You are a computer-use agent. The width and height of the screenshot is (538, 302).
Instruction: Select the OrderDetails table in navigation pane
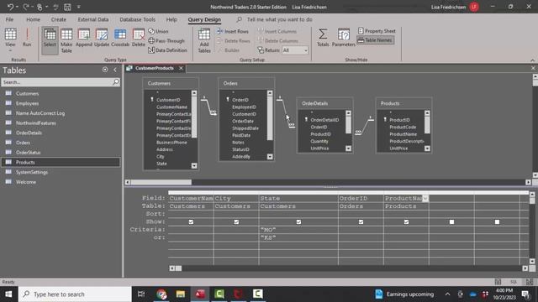point(61,133)
